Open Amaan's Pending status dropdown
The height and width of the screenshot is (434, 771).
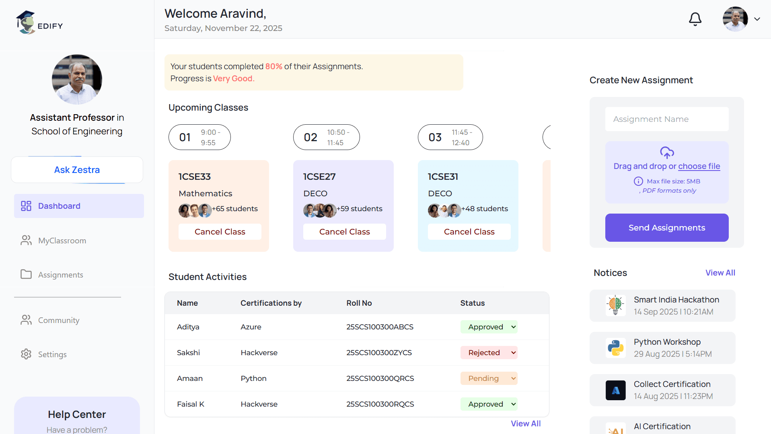pos(489,378)
